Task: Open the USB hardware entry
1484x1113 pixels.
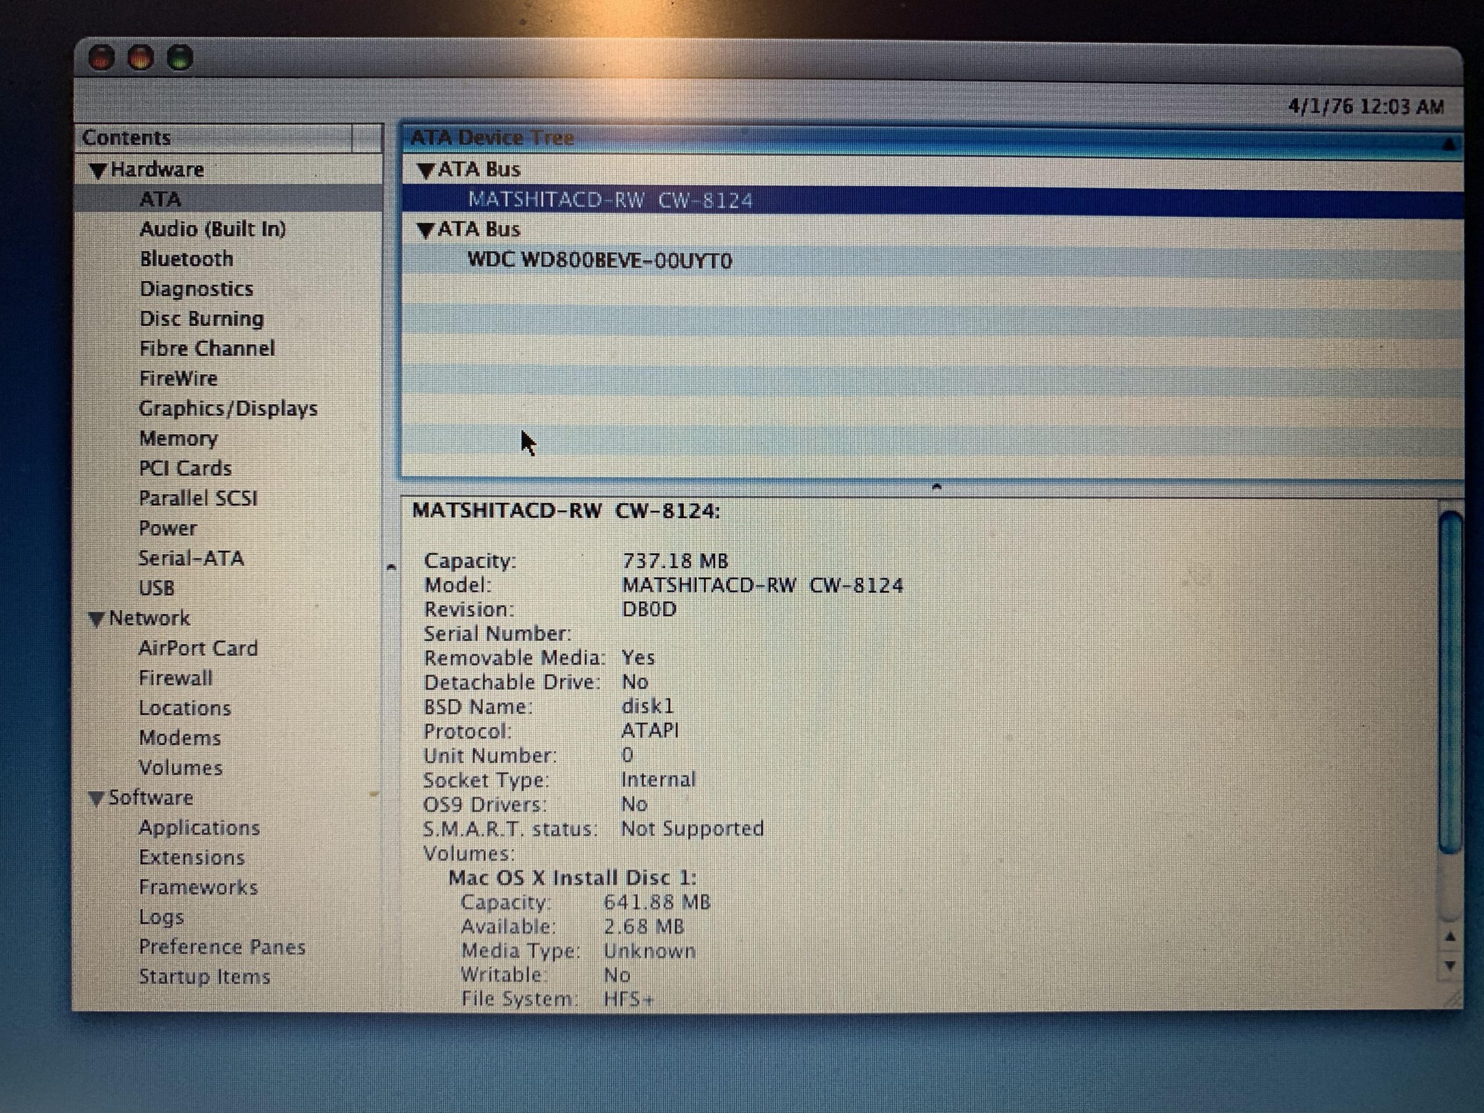Action: point(157,588)
